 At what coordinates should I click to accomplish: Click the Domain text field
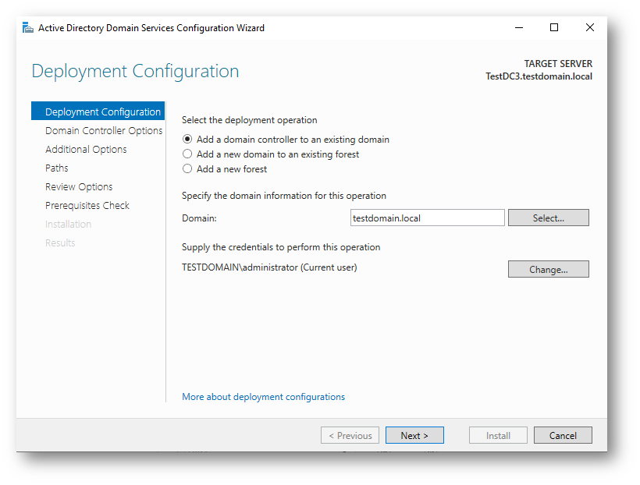427,218
